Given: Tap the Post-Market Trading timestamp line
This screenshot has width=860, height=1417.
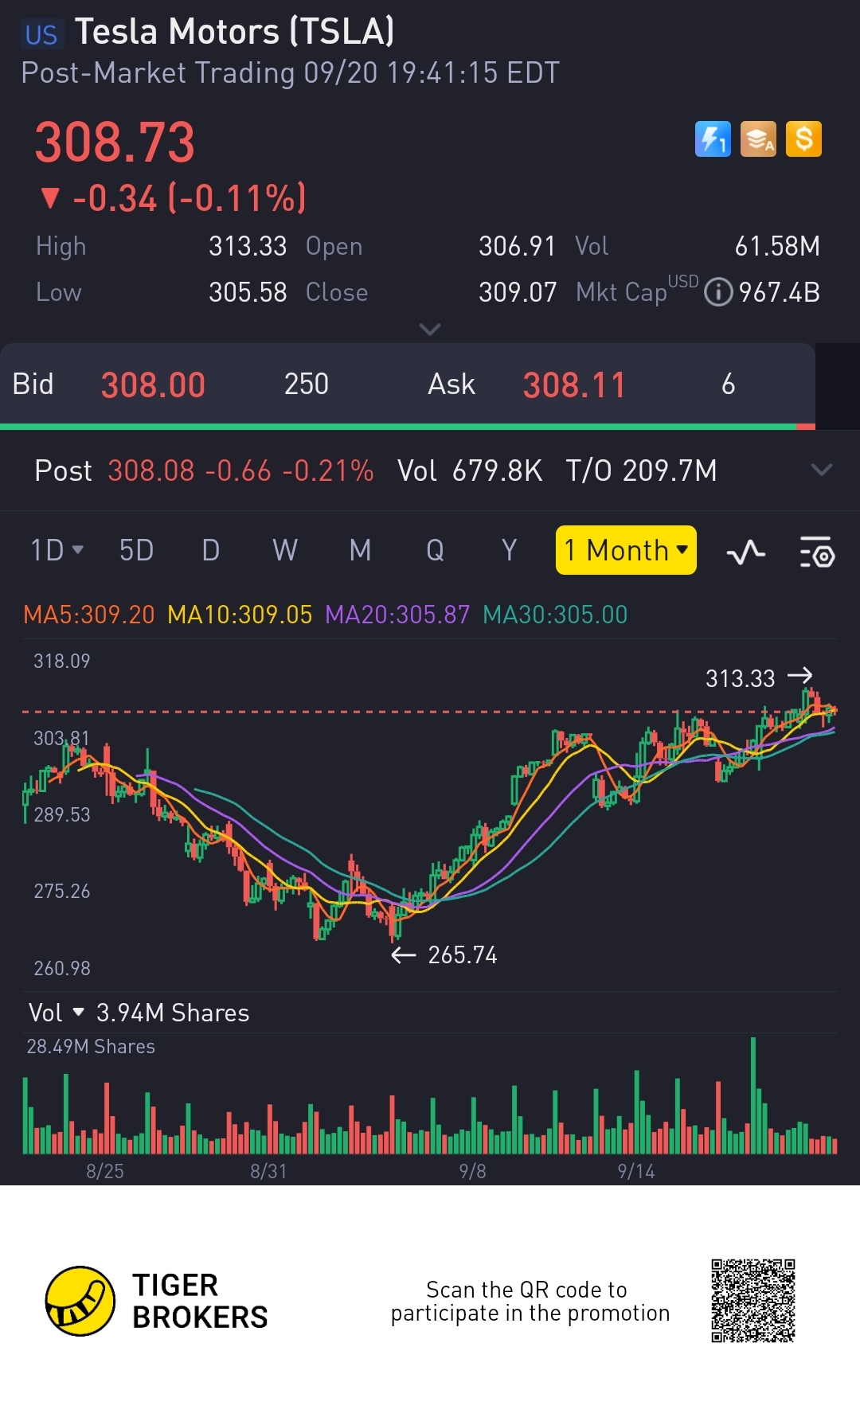Looking at the screenshot, I should tap(291, 72).
